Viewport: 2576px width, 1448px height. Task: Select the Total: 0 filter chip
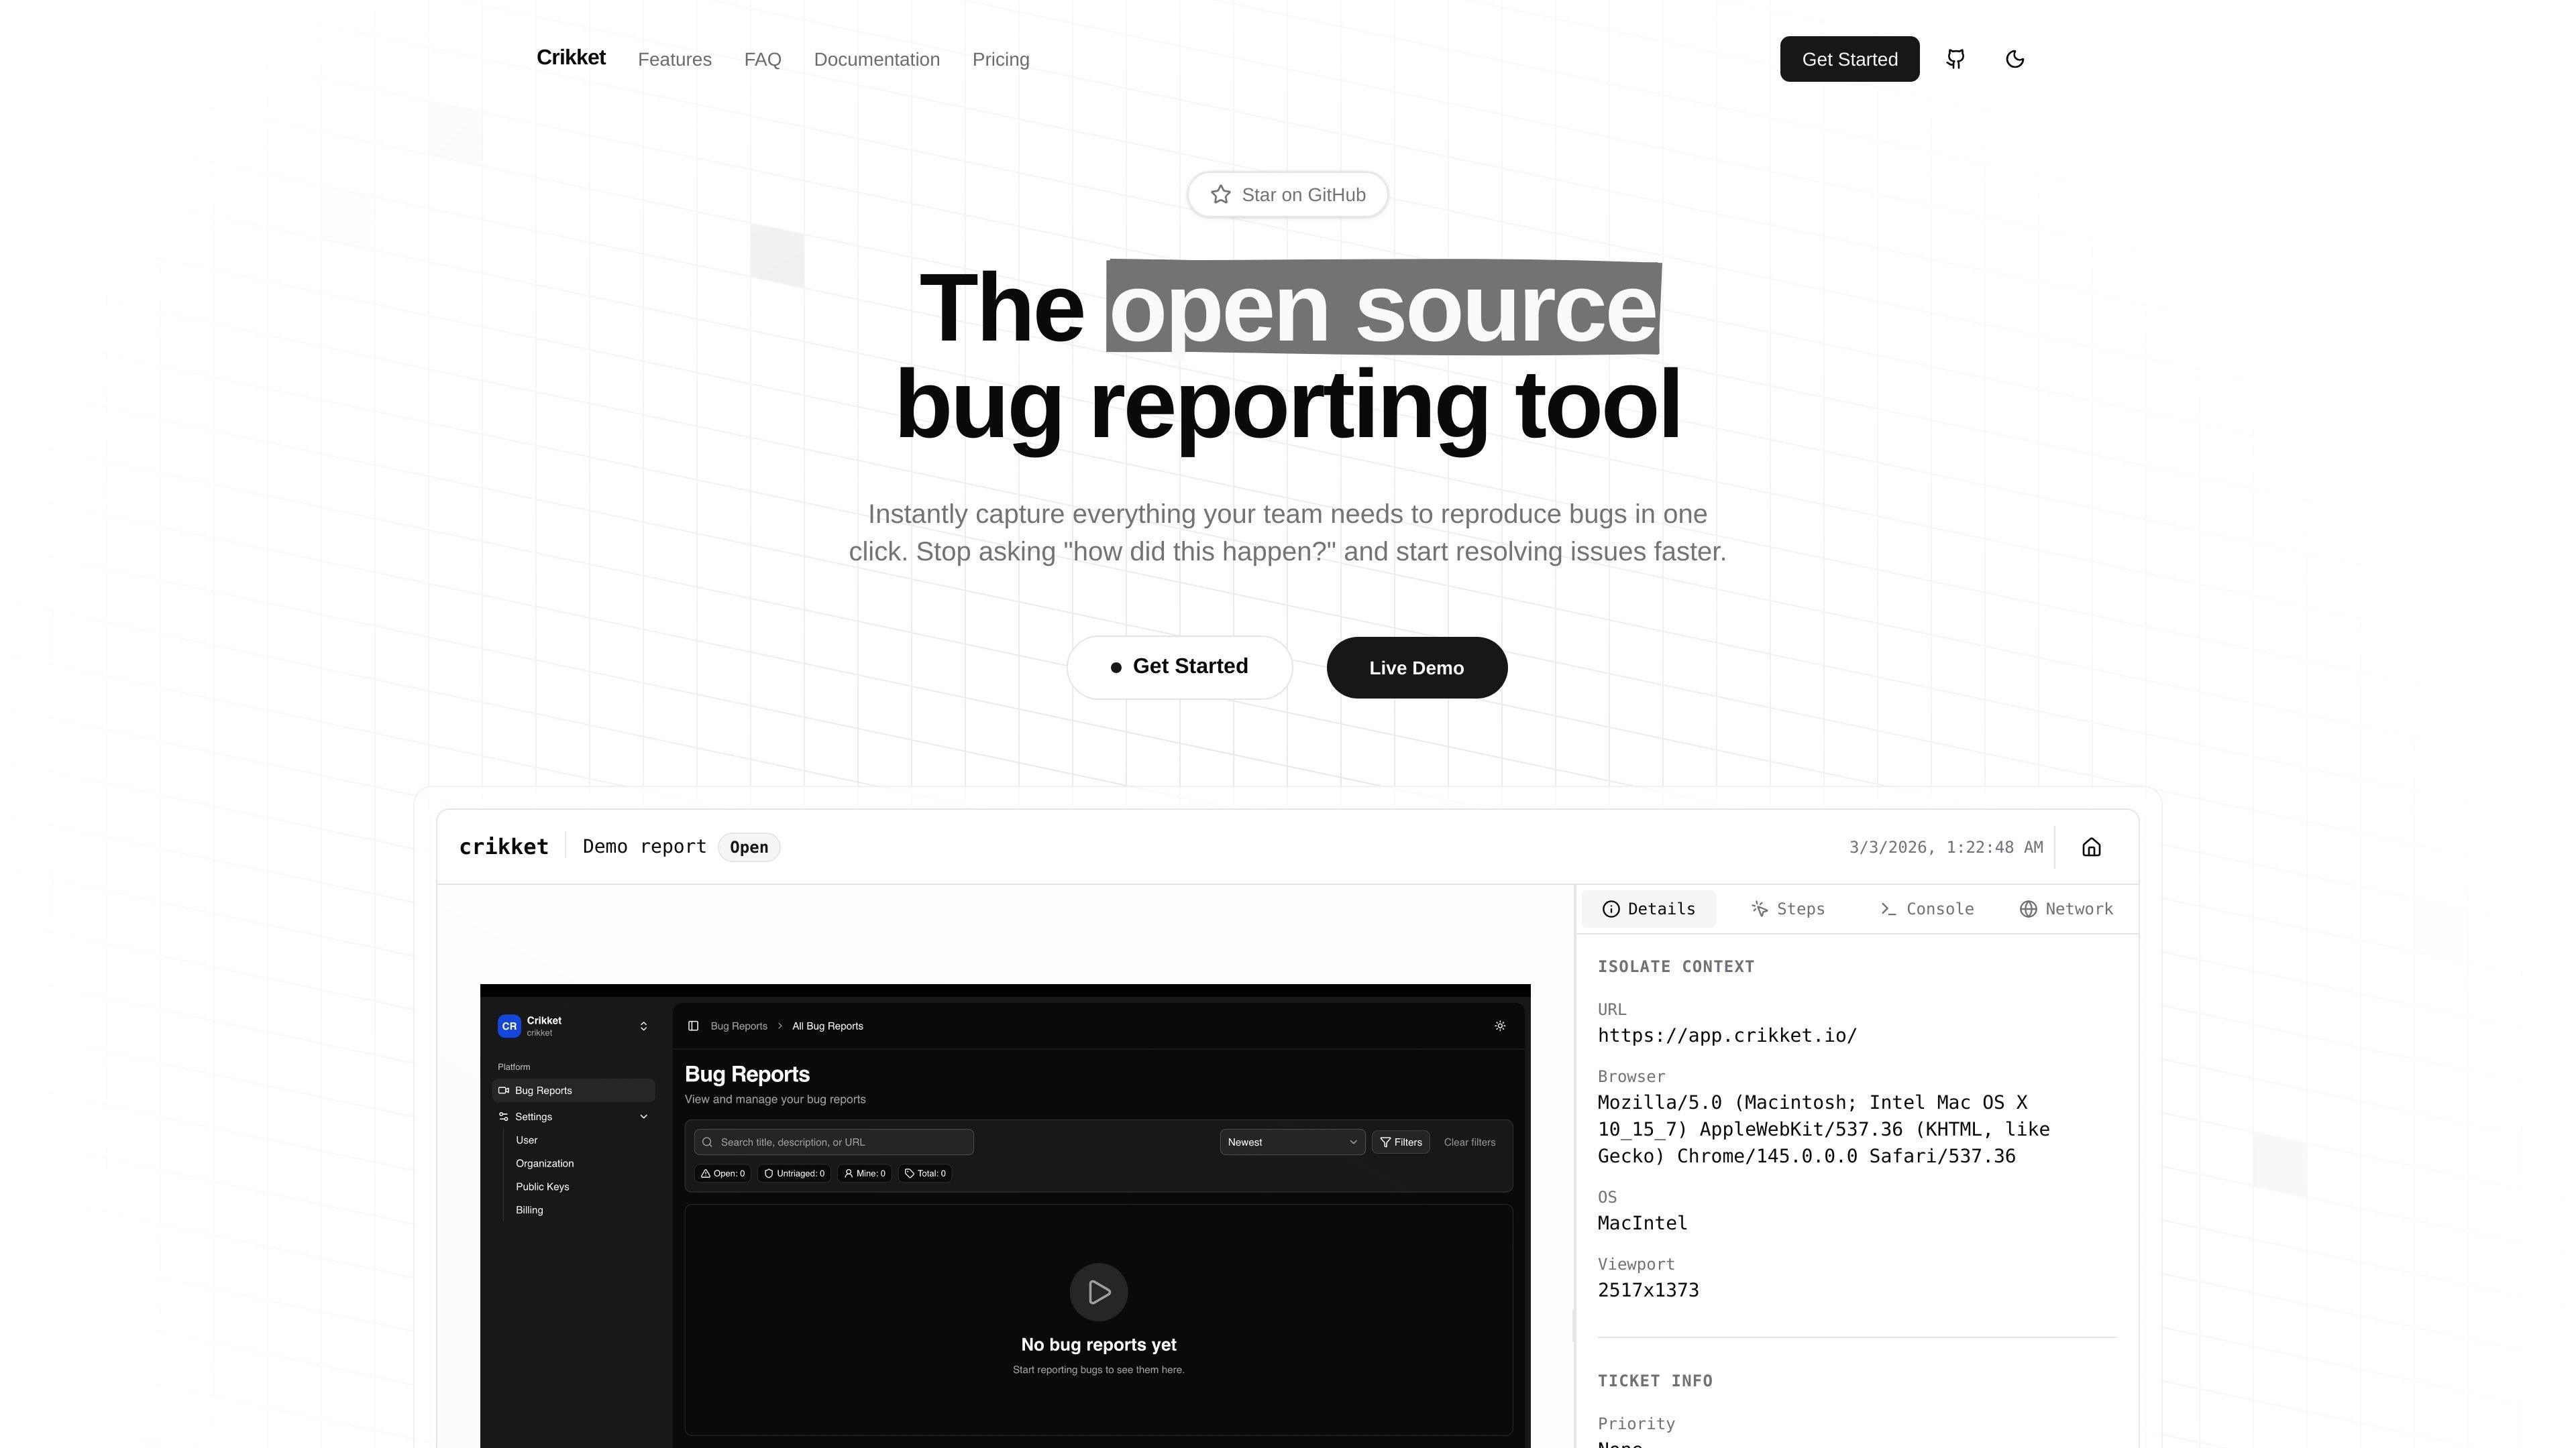tap(925, 1174)
